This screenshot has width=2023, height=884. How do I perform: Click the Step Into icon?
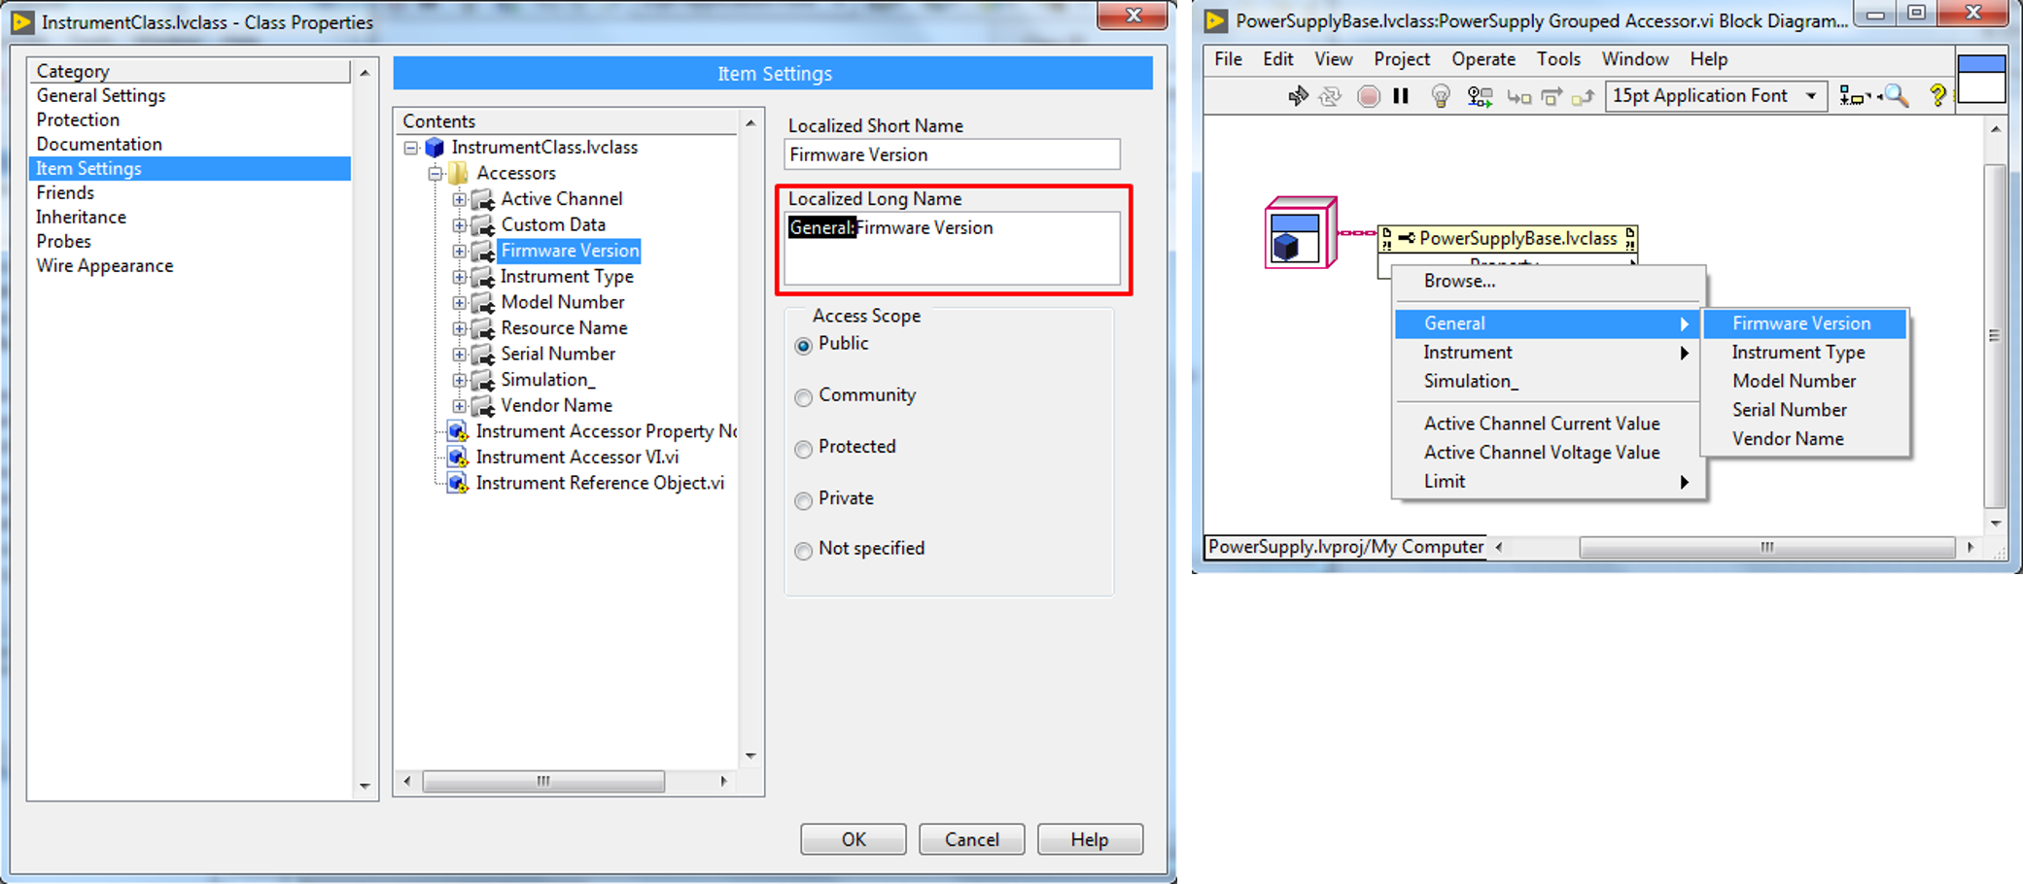click(x=1518, y=96)
